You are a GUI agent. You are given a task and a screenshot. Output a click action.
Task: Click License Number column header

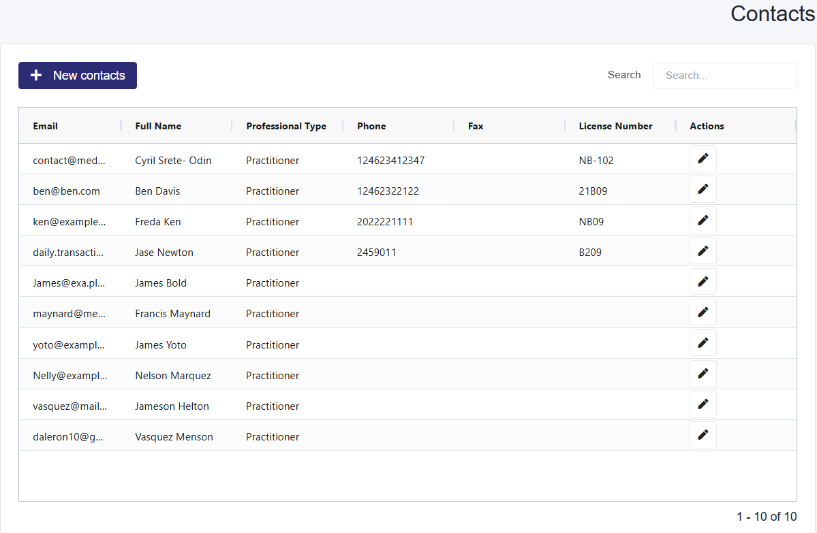pos(615,126)
